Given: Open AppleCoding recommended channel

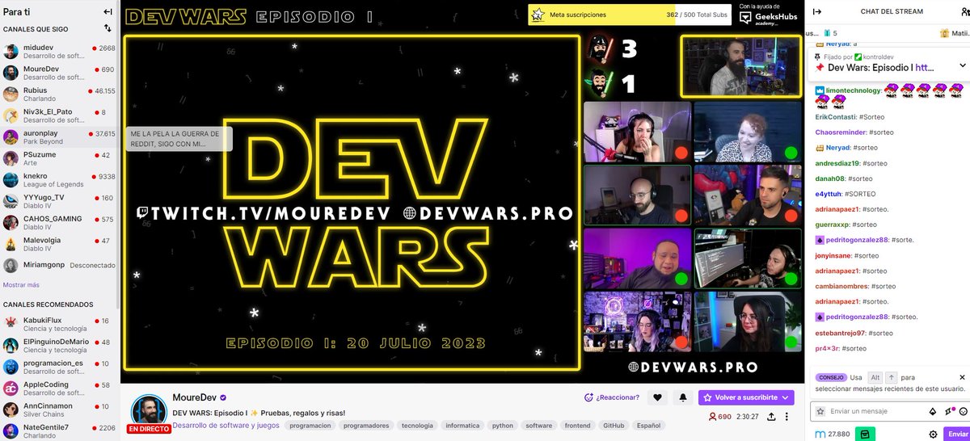Looking at the screenshot, I should (59, 388).
